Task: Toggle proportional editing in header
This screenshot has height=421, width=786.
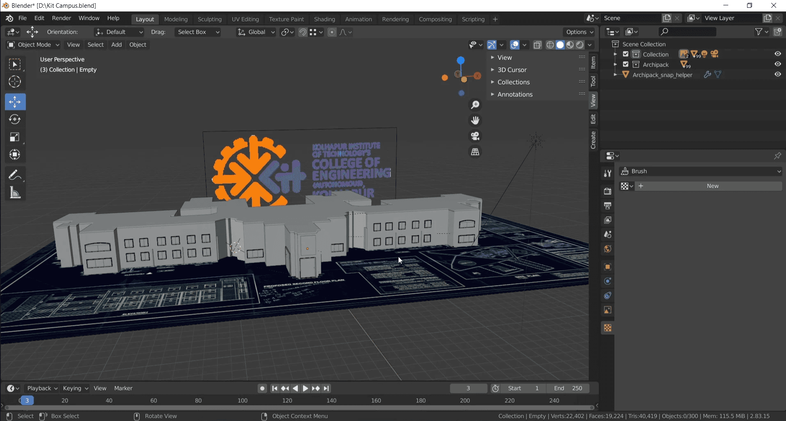Action: click(332, 32)
